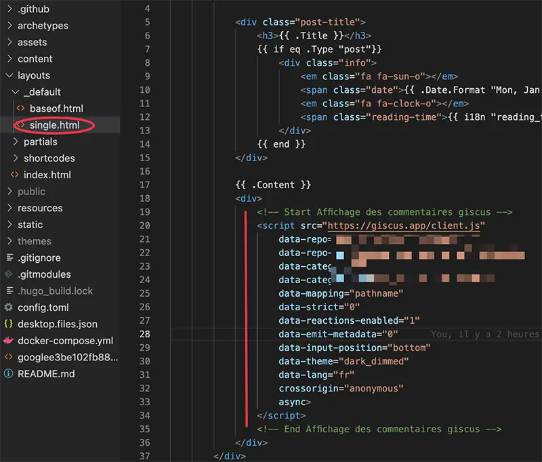Image resolution: width=542 pixels, height=462 pixels.
Task: Open .hugo_build.lock file
Action: coord(56,291)
